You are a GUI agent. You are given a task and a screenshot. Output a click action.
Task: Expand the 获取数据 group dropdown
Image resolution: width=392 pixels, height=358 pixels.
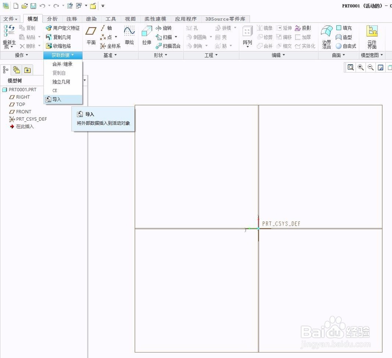coord(63,55)
